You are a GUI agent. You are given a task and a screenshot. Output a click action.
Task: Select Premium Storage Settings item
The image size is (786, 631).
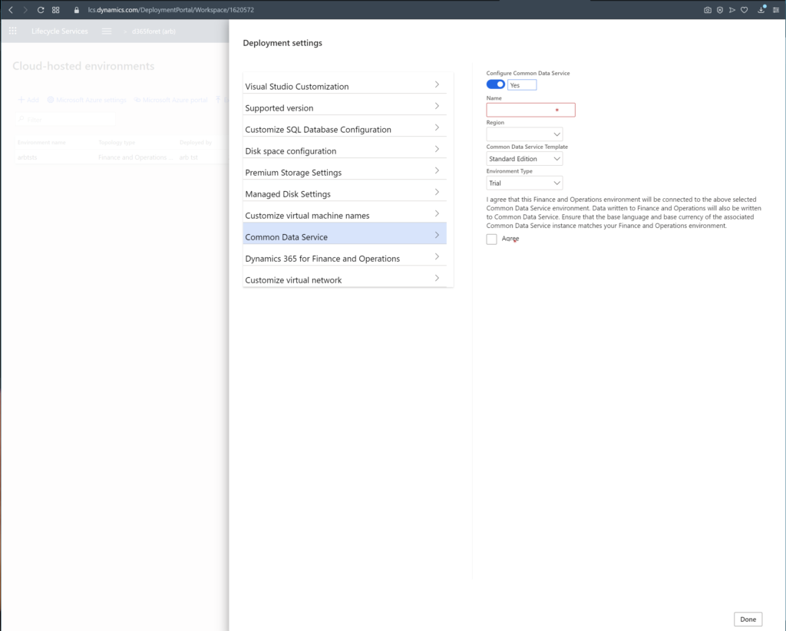344,172
